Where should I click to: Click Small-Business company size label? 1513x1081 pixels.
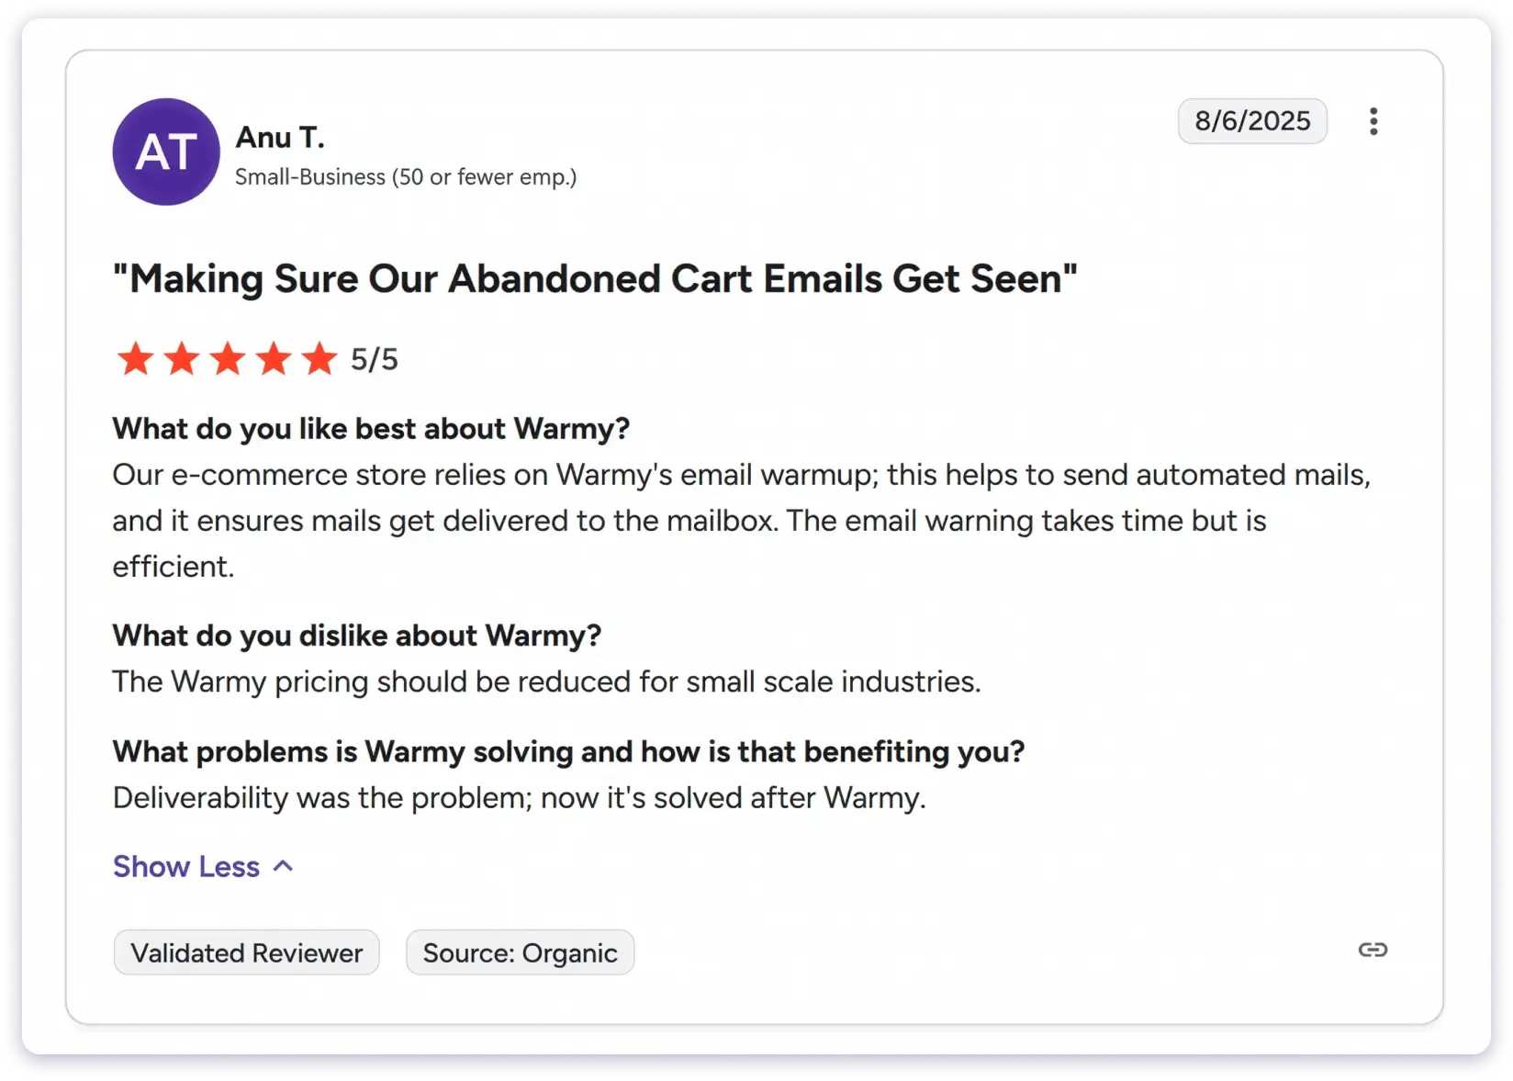405,176
